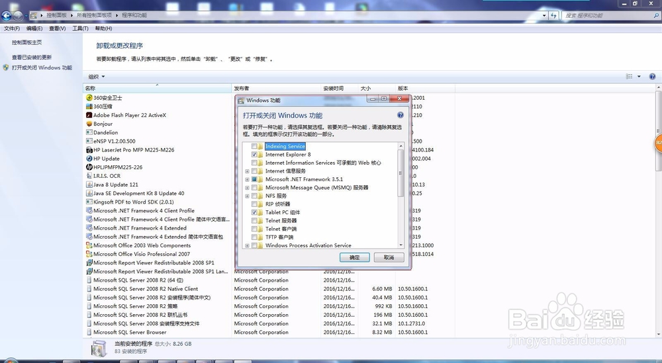Click Microsoft Office Visio Professional 2007 icon
The width and height of the screenshot is (662, 363).
[89, 254]
